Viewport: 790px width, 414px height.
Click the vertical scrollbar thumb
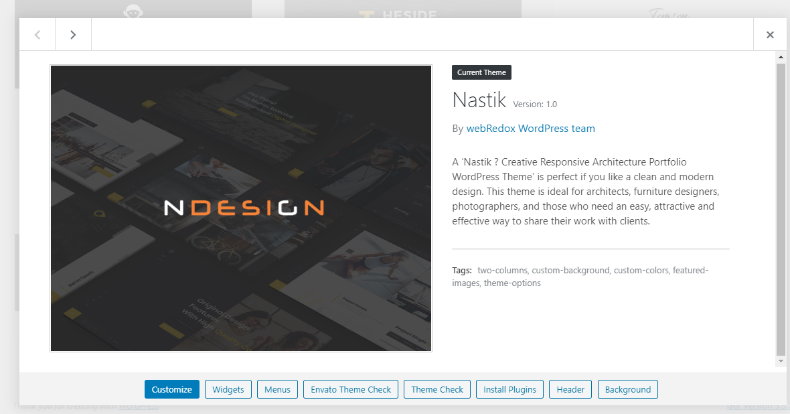coord(781,208)
